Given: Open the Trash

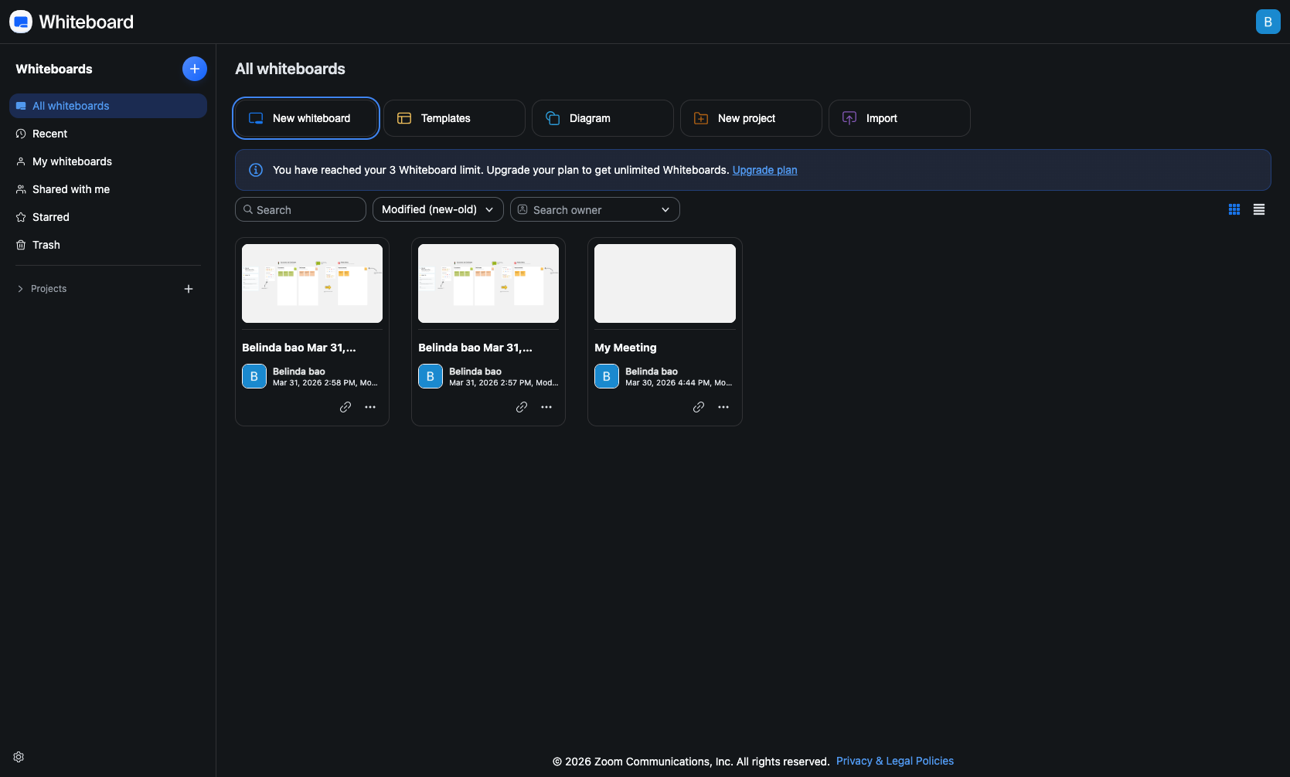Looking at the screenshot, I should (x=108, y=245).
